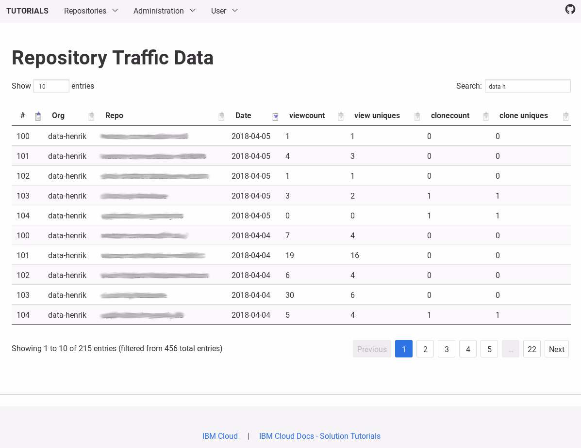Screen dimensions: 581x448
Task: Click the clonecount sort icon
Action: point(485,116)
